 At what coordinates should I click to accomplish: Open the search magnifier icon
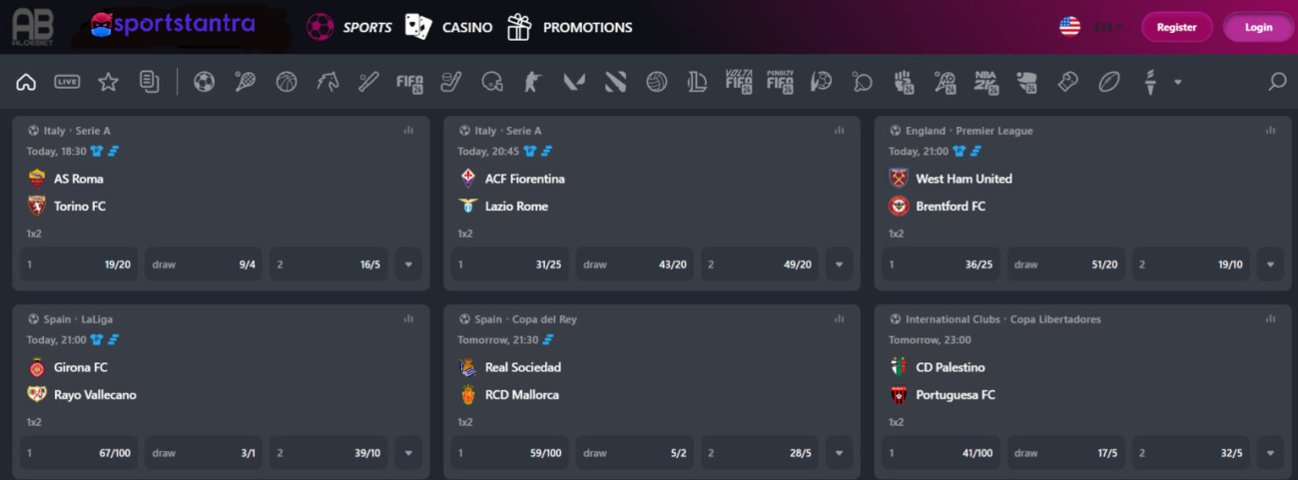1277,82
